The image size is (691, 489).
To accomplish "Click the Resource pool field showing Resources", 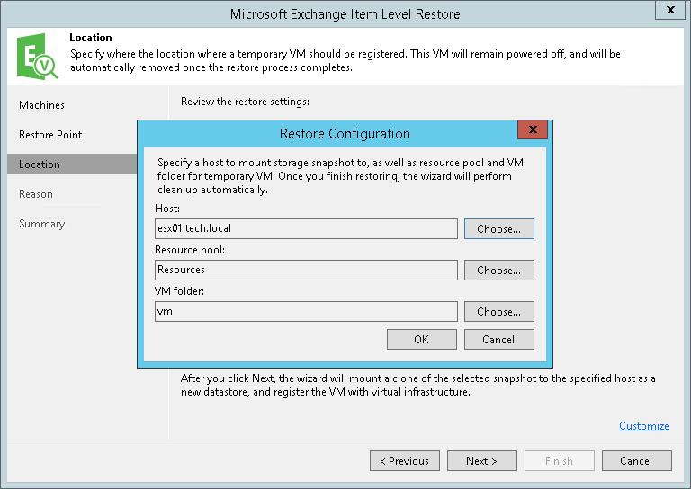I will [306, 271].
